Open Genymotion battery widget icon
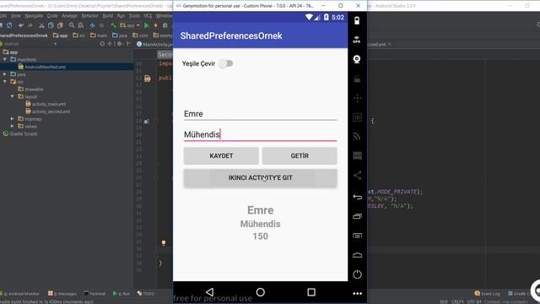Viewport: 540px width, 304px height. 357,20
